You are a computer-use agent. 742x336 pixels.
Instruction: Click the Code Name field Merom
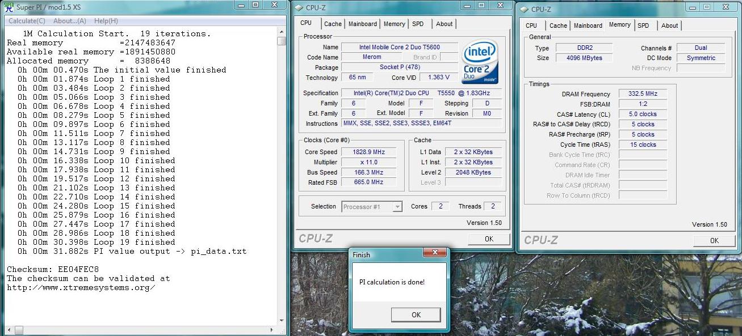(x=372, y=57)
